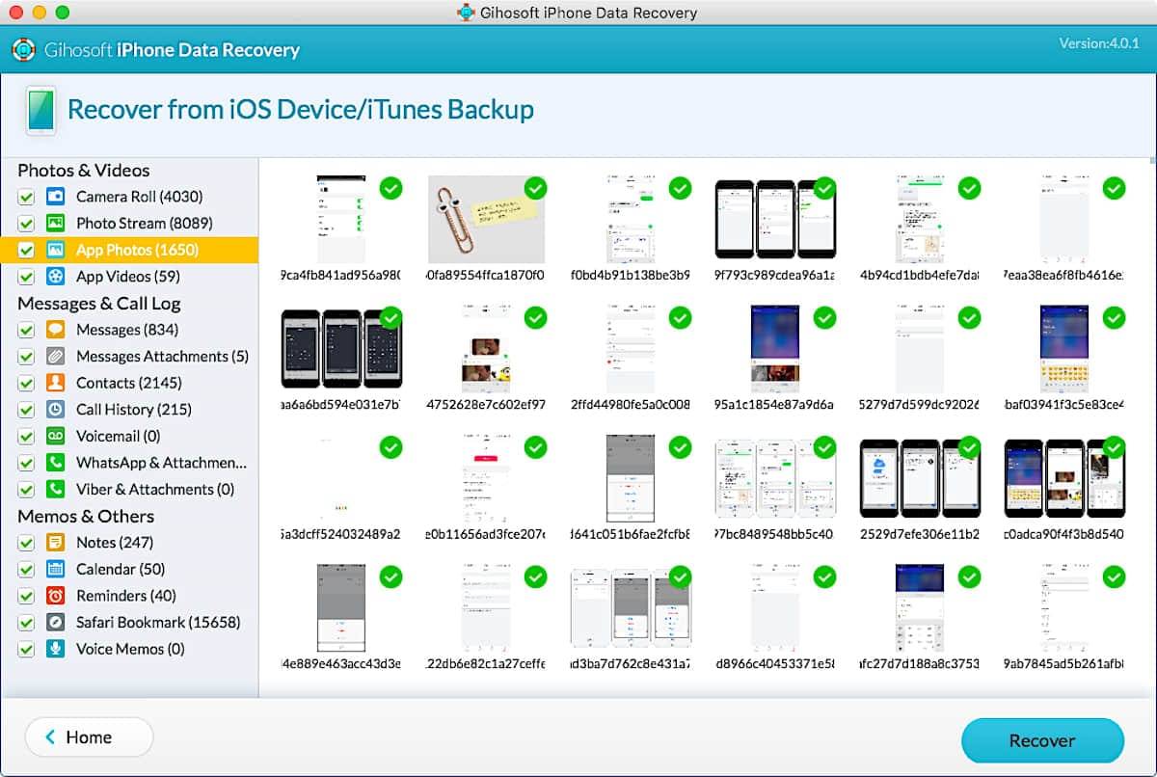Image resolution: width=1157 pixels, height=777 pixels.
Task: Toggle the Messages checkbox
Action: [x=26, y=331]
